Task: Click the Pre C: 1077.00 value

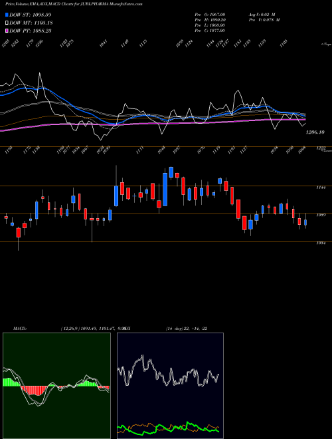Action: coord(210,31)
